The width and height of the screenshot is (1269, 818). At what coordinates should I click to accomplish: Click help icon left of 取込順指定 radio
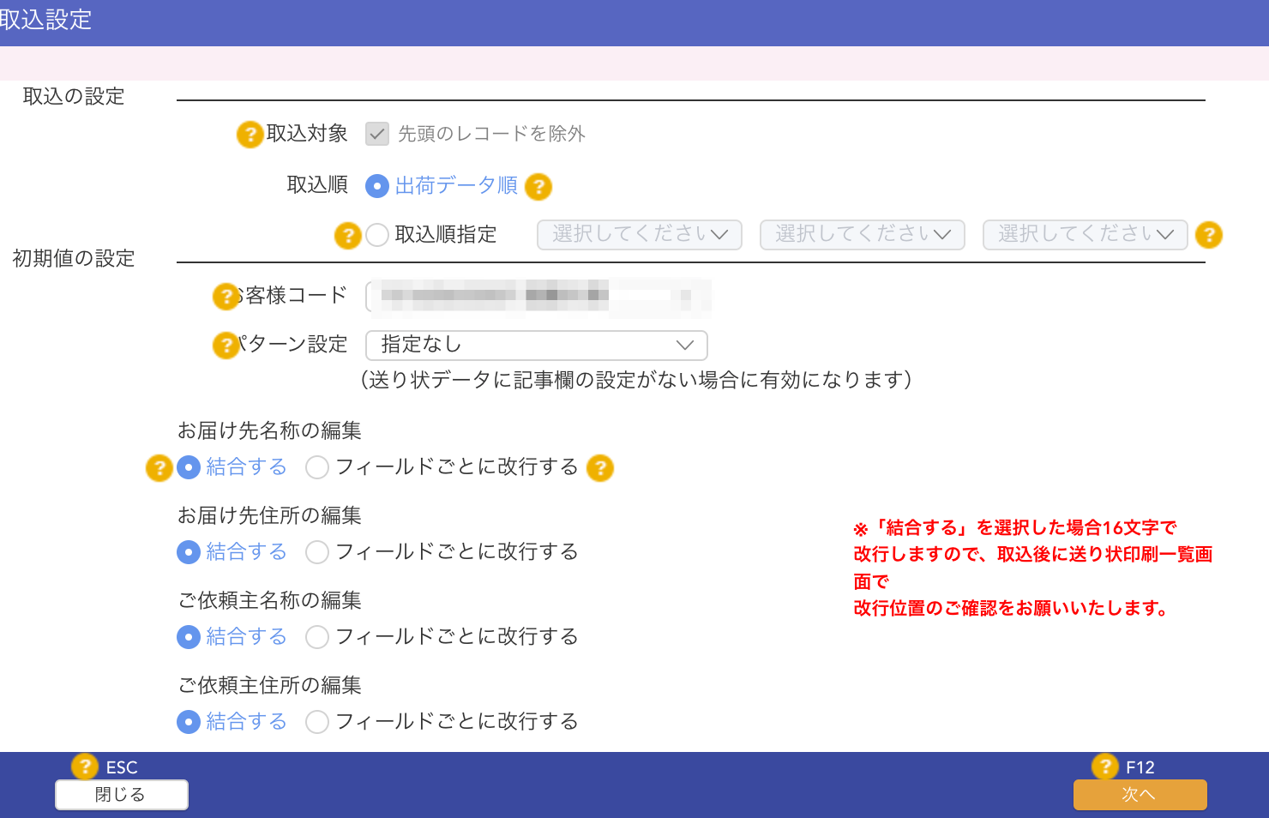pyautogui.click(x=347, y=236)
